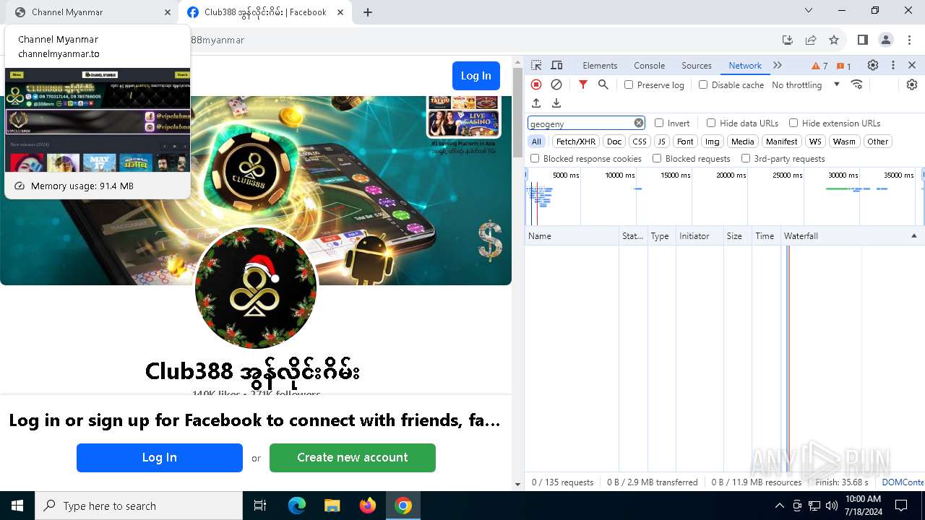
Task: Show issues count 1 indicator
Action: (844, 66)
